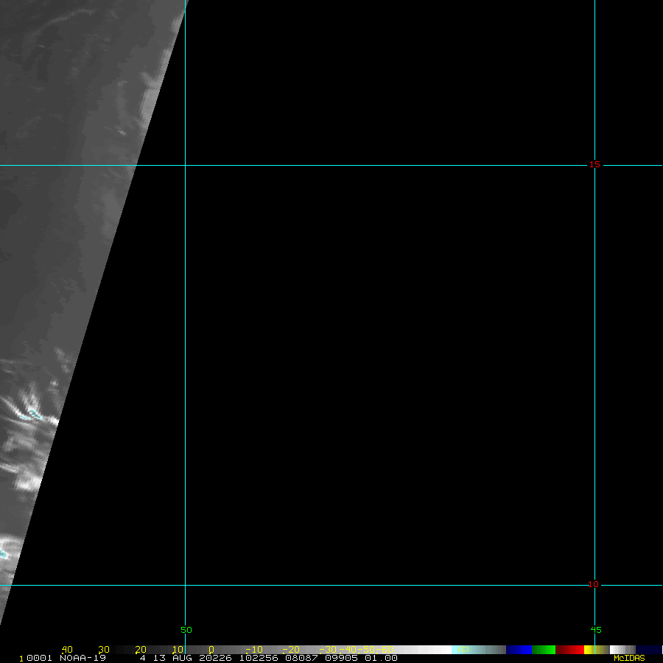Click the red latitude label 10
Viewport: 663px width, 663px height.
(x=593, y=585)
